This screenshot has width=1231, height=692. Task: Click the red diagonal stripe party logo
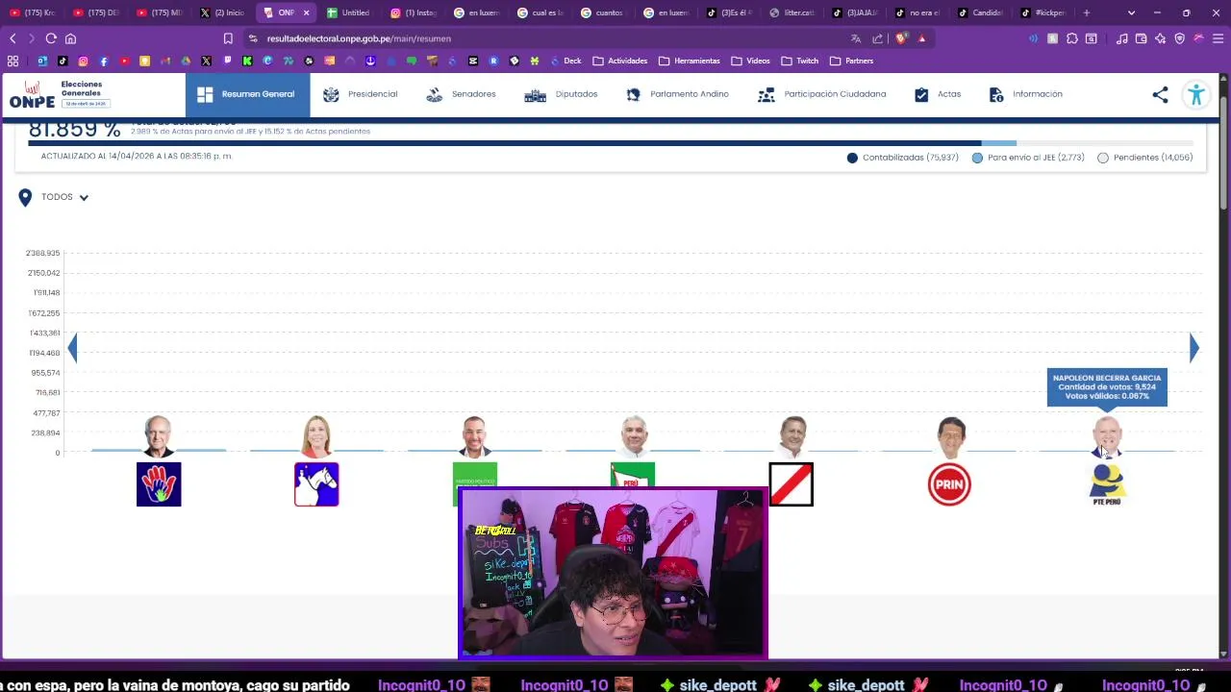point(791,484)
